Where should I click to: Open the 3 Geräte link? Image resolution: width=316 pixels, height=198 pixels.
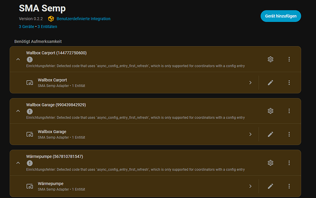tap(27, 27)
